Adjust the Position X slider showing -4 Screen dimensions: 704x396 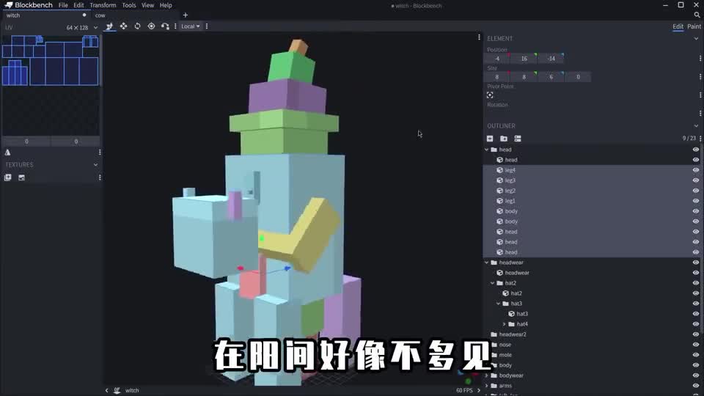tap(497, 59)
